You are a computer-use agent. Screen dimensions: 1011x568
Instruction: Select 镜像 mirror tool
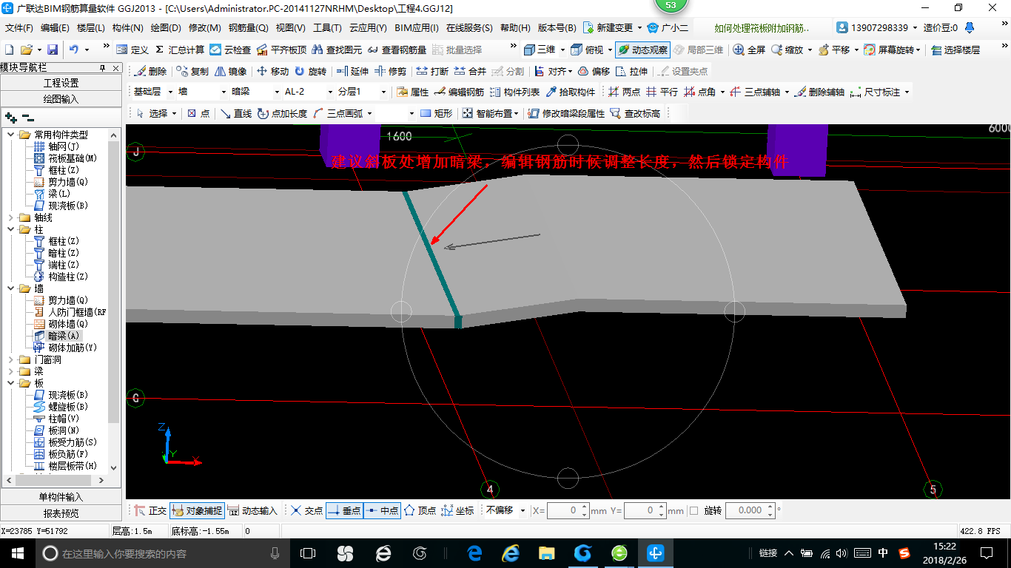click(230, 71)
